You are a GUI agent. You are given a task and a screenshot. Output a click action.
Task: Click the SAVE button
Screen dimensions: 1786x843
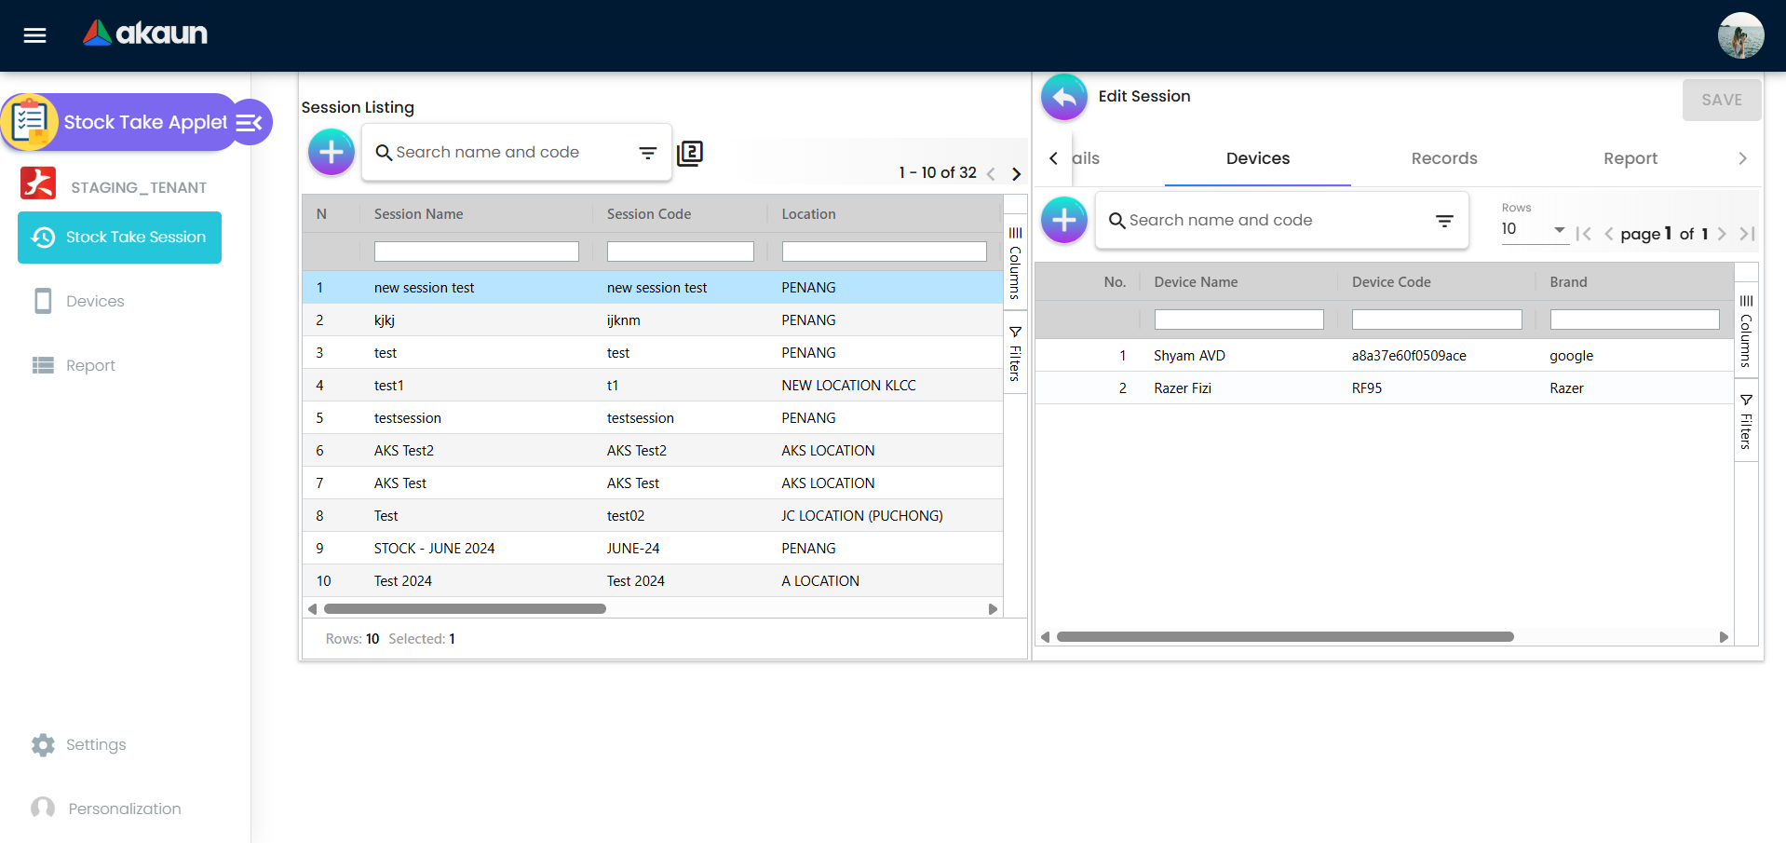tap(1721, 100)
